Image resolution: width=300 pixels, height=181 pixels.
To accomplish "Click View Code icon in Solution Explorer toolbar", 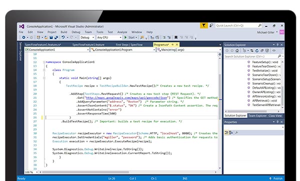I will point(274,50).
